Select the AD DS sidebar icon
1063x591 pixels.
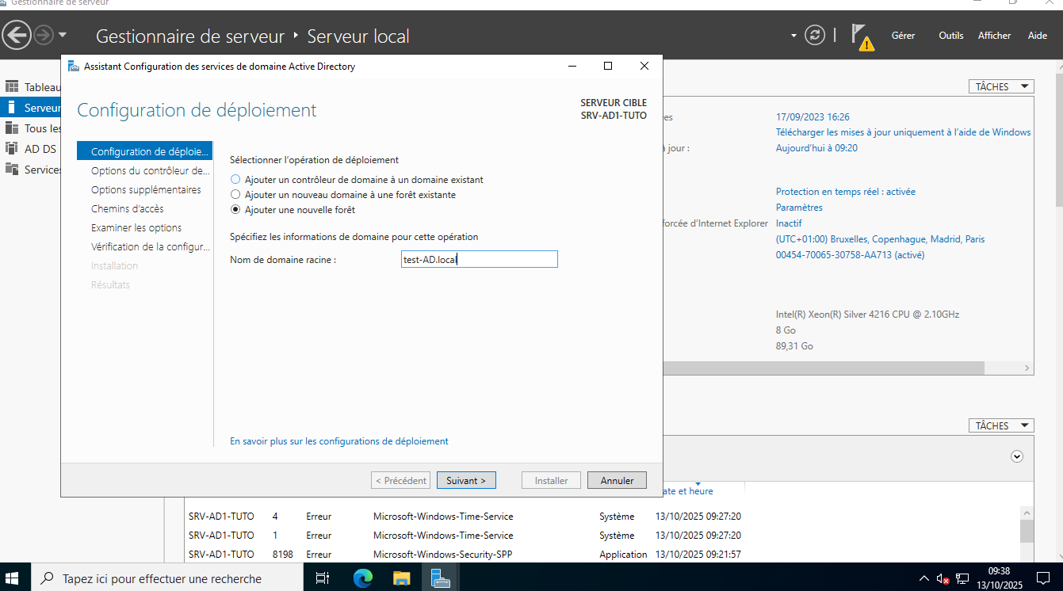click(x=12, y=149)
